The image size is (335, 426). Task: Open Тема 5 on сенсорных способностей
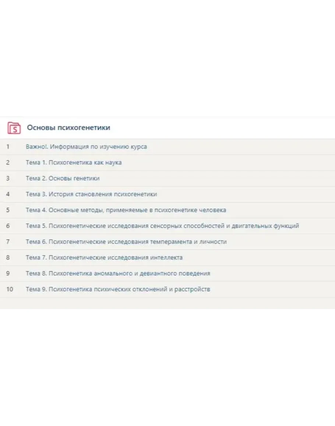(x=162, y=226)
